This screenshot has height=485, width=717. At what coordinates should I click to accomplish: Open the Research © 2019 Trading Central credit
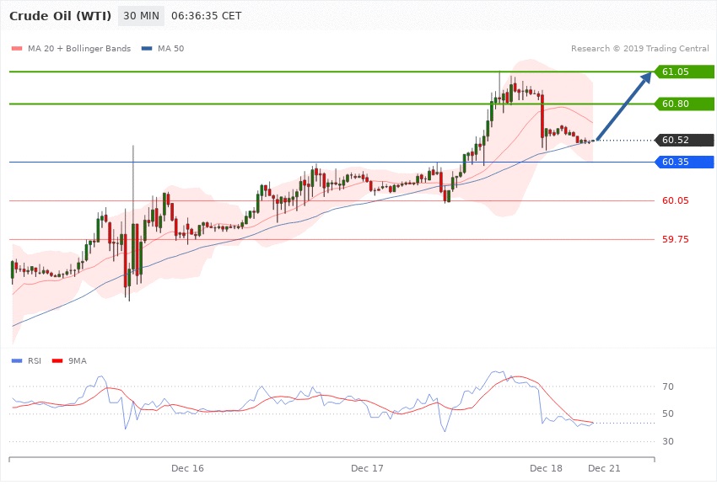(639, 49)
